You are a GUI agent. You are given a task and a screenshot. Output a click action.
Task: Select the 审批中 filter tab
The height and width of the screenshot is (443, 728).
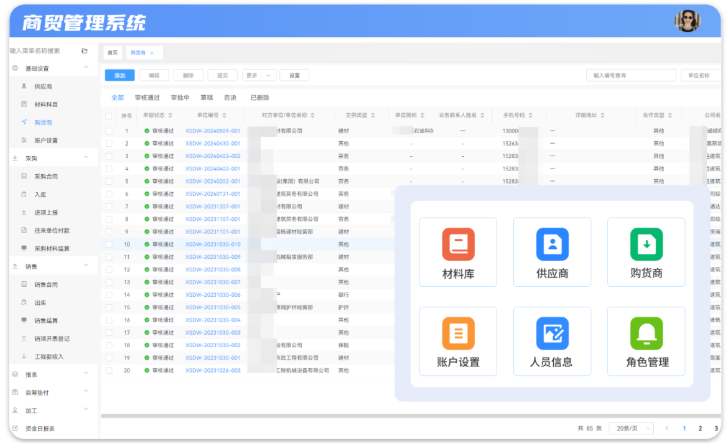pyautogui.click(x=180, y=98)
